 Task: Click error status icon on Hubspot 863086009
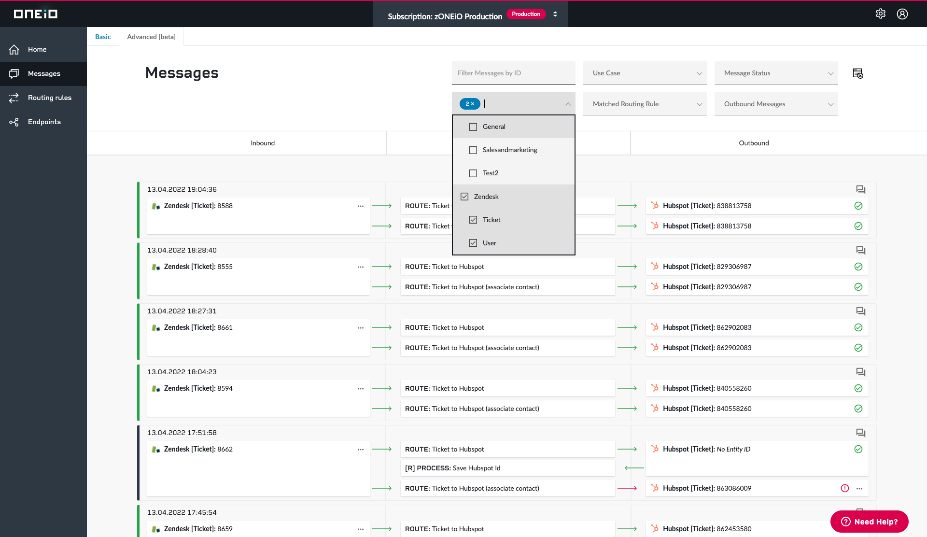tap(845, 488)
